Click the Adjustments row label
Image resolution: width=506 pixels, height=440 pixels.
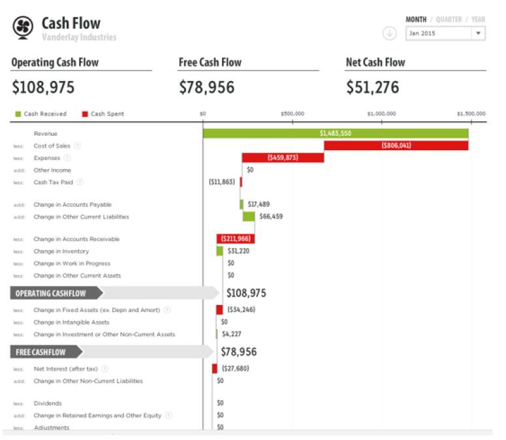52,428
